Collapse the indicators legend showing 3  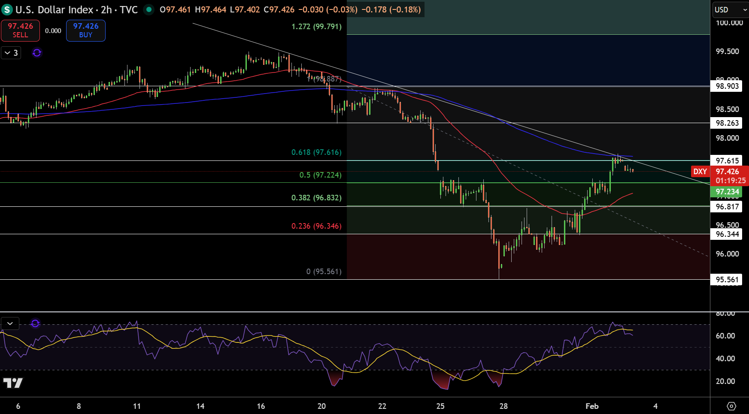pos(11,53)
